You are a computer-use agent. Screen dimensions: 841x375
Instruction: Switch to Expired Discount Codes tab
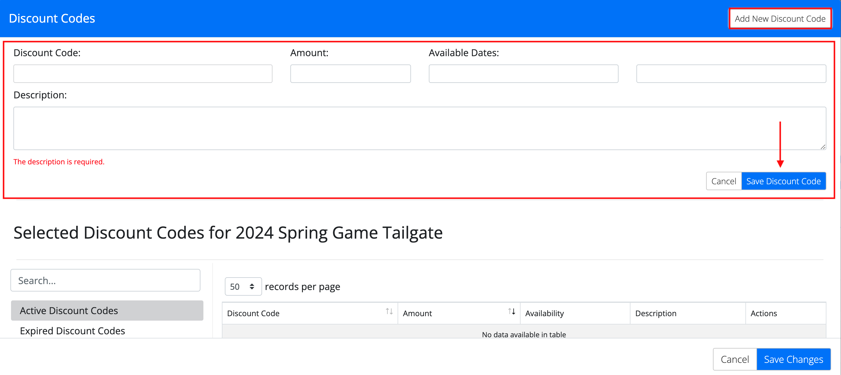coord(72,330)
